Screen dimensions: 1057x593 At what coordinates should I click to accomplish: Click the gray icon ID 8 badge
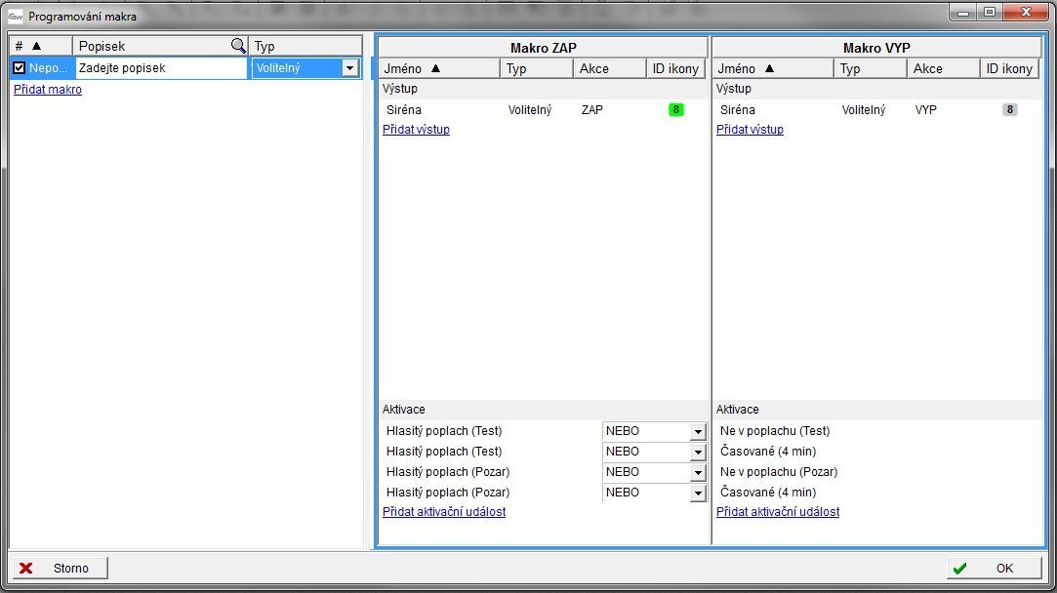(x=1009, y=110)
